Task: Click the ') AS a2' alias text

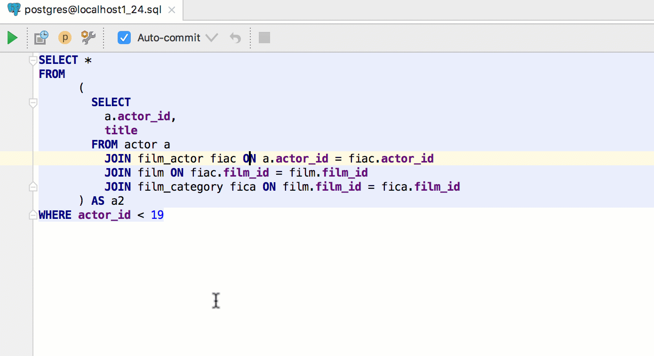Action: pyautogui.click(x=101, y=201)
